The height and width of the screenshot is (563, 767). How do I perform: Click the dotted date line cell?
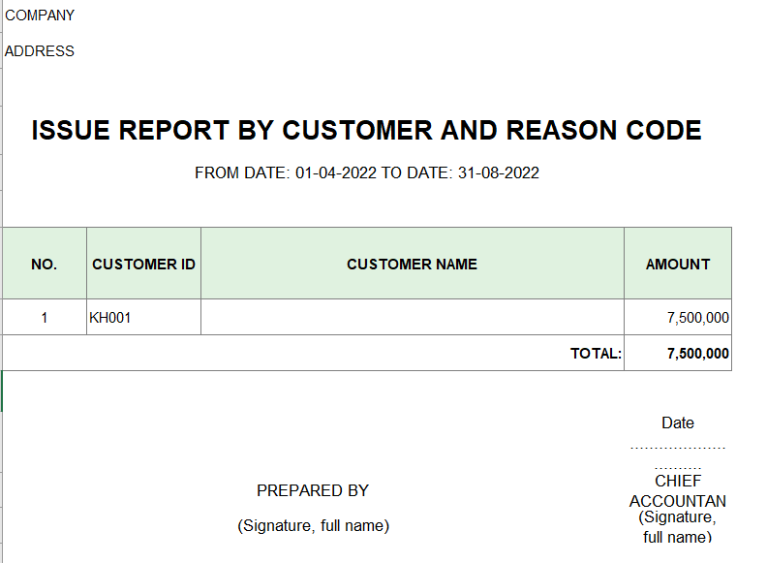pyautogui.click(x=677, y=449)
